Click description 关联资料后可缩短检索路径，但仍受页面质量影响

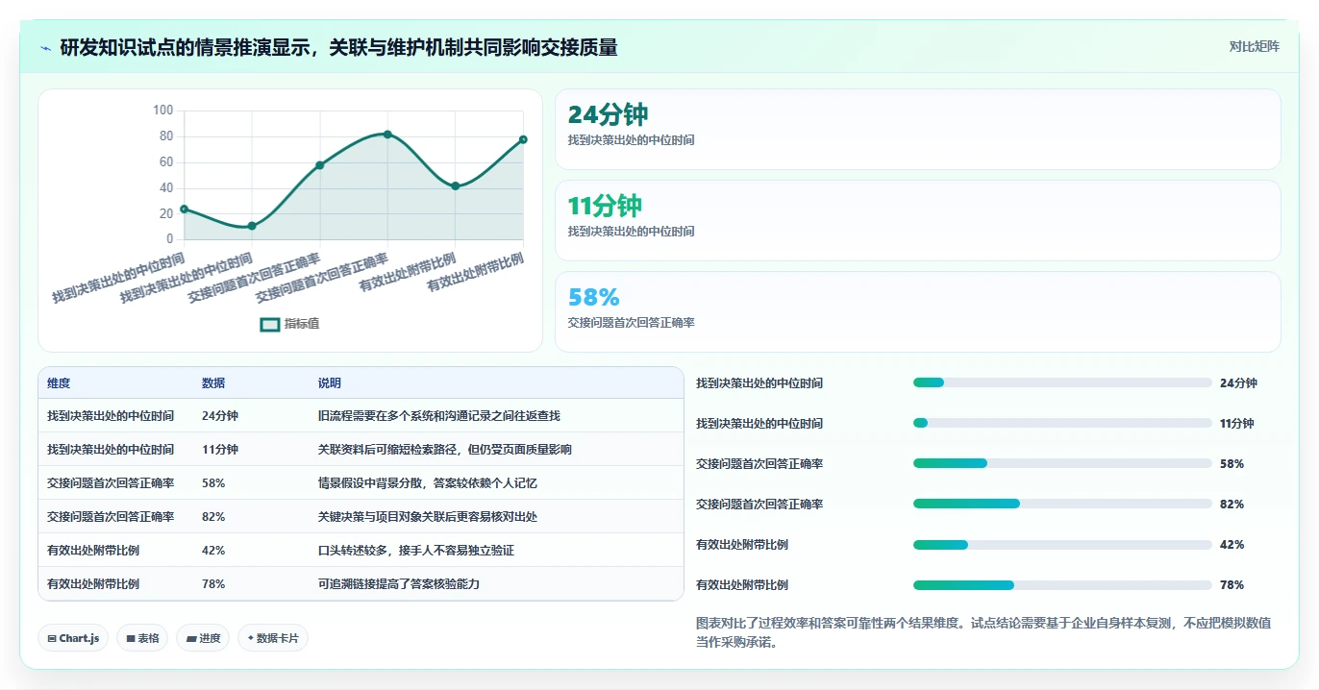[x=445, y=450]
